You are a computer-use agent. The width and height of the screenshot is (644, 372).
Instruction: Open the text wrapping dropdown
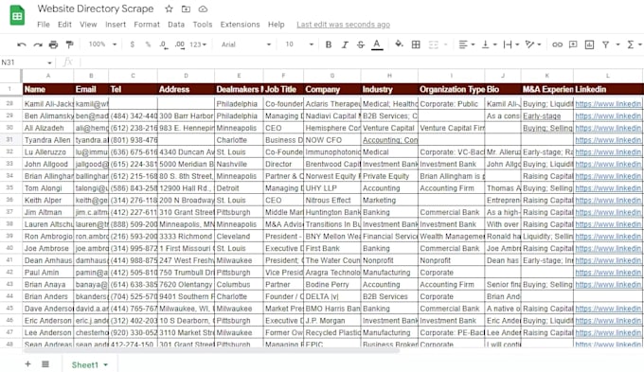[510, 44]
